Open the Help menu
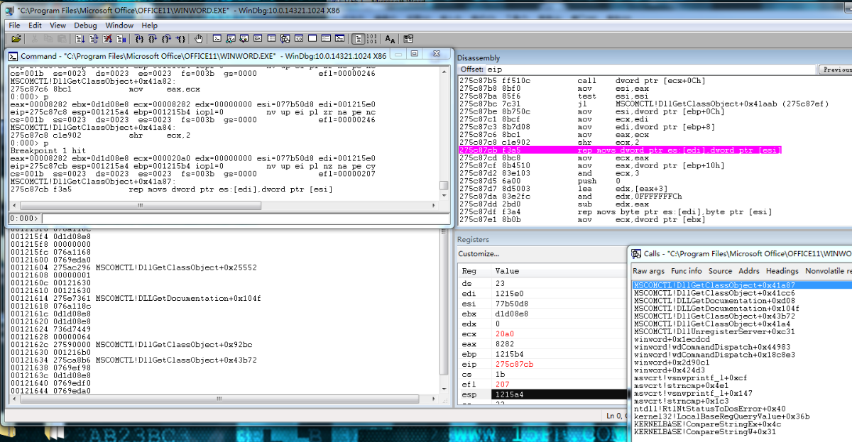The width and height of the screenshot is (852, 442). (149, 26)
